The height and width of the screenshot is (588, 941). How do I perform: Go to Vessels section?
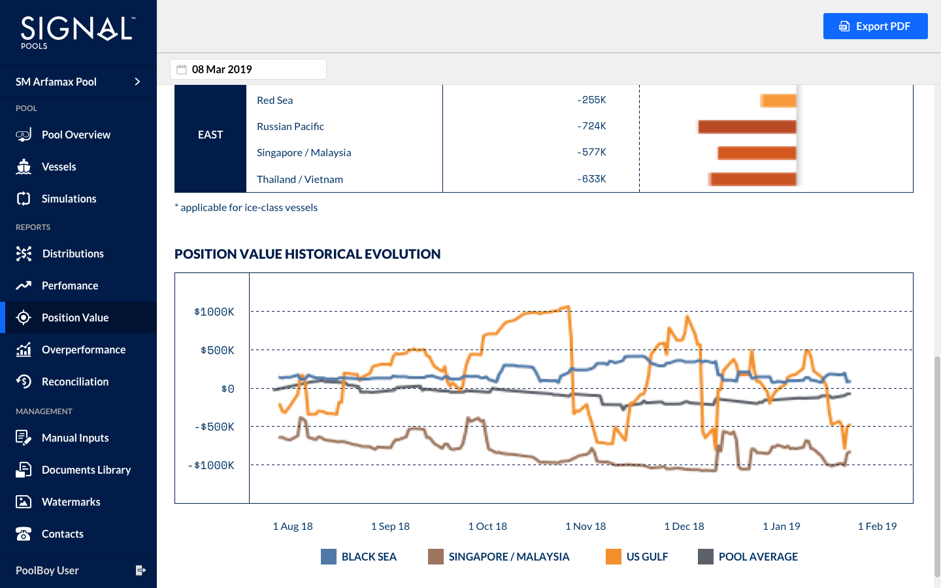pos(78,167)
